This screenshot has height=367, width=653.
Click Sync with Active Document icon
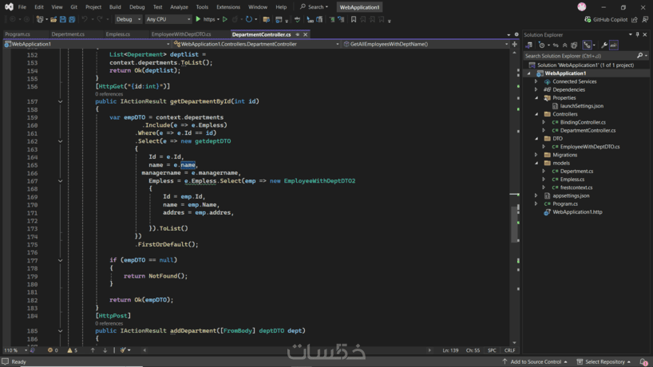[554, 45]
